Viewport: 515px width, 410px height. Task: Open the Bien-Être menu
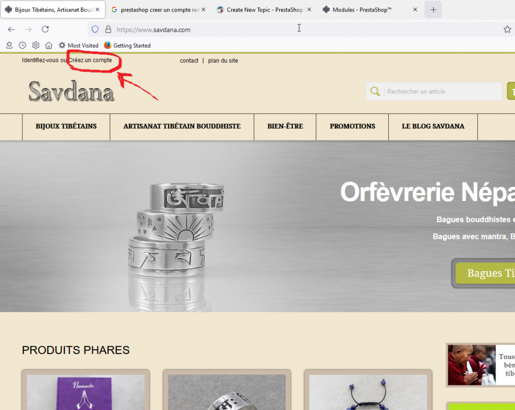[x=285, y=126]
